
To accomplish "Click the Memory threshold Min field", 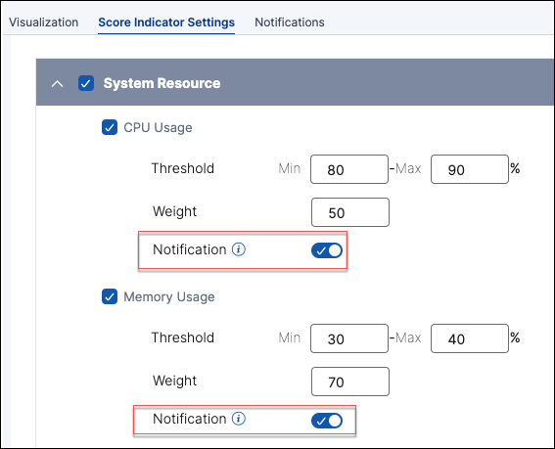I will pyautogui.click(x=349, y=338).
